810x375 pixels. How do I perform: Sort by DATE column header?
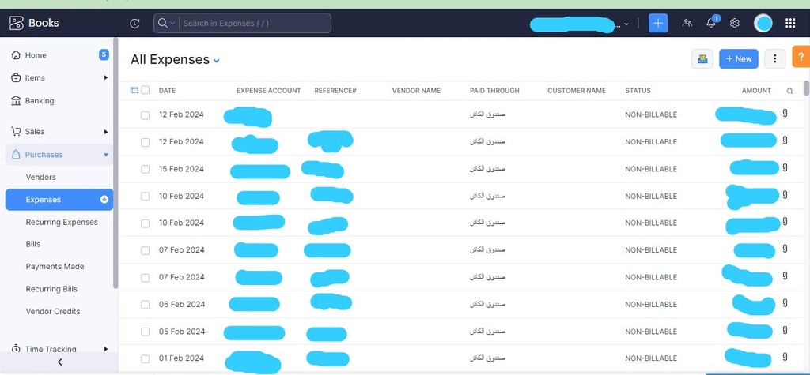168,90
